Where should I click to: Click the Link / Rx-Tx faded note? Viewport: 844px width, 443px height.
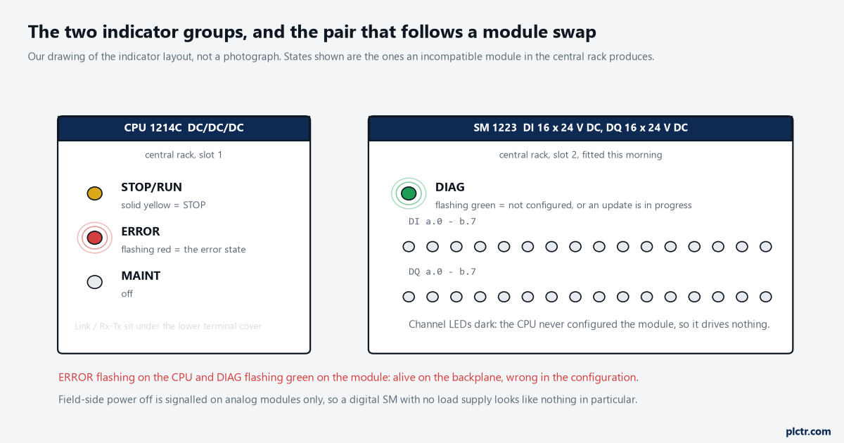click(168, 326)
